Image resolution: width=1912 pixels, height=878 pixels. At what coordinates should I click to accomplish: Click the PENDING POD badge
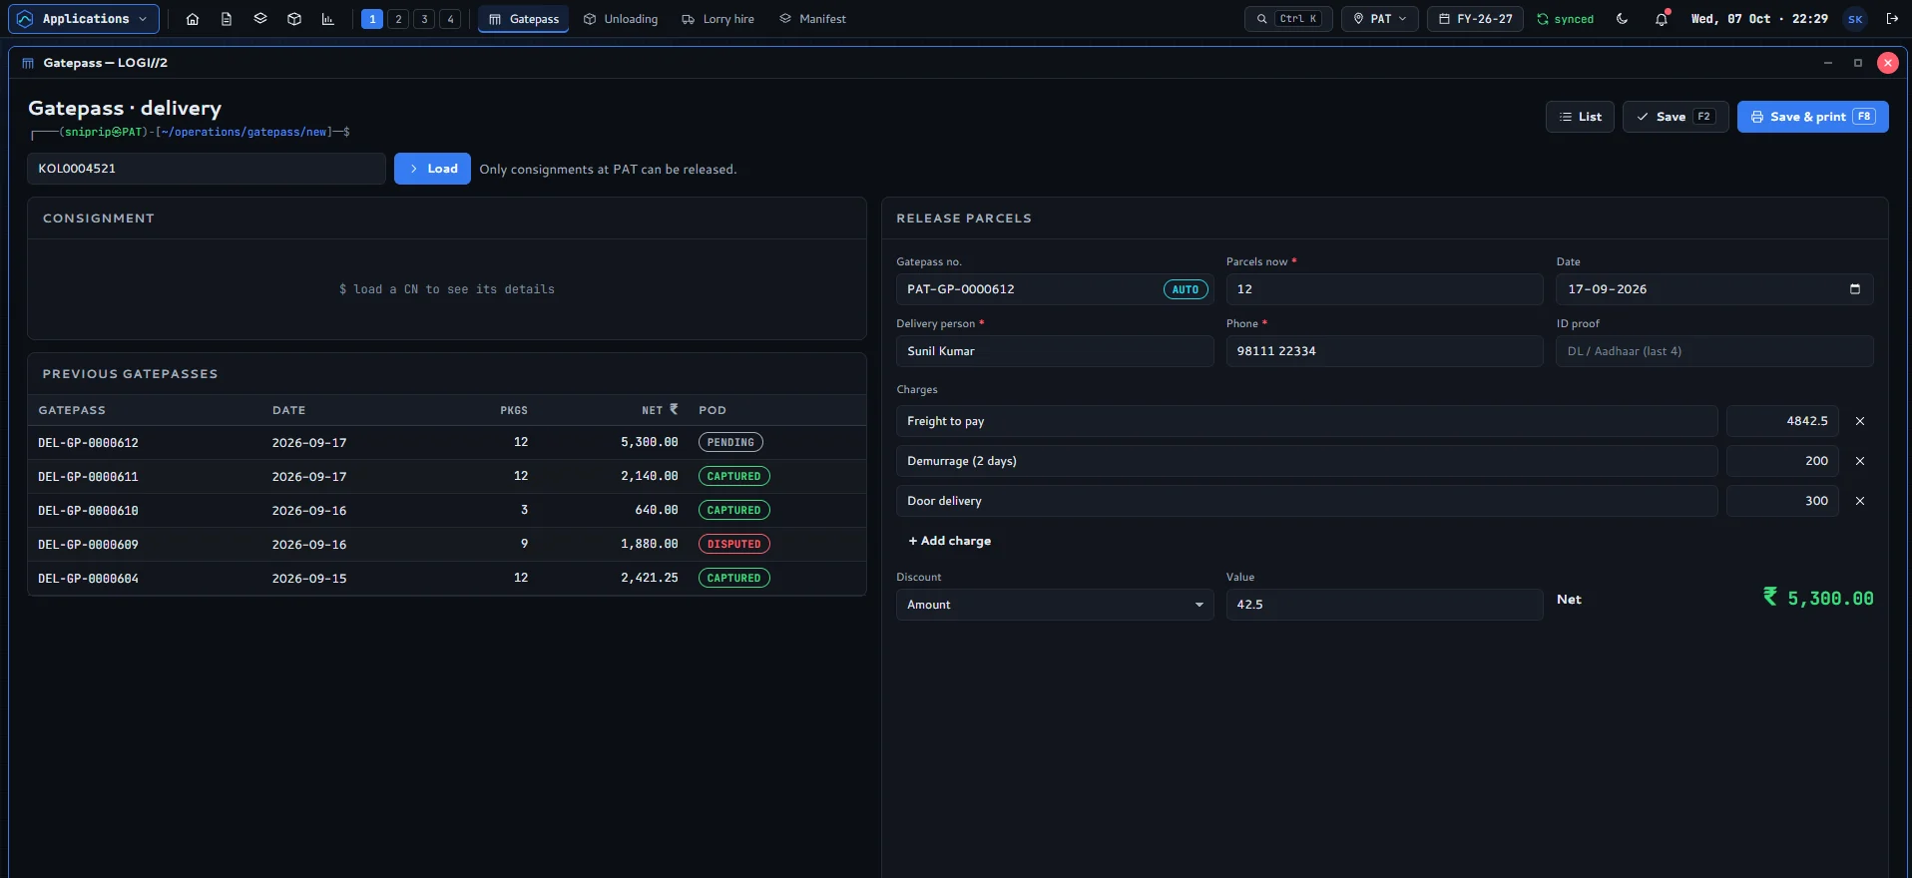click(730, 442)
